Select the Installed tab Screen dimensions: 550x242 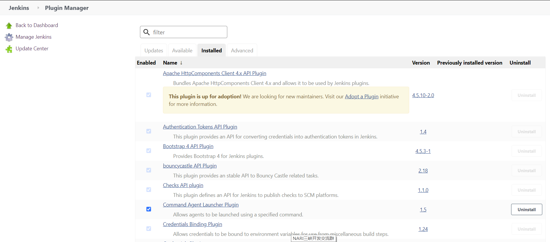pos(212,50)
